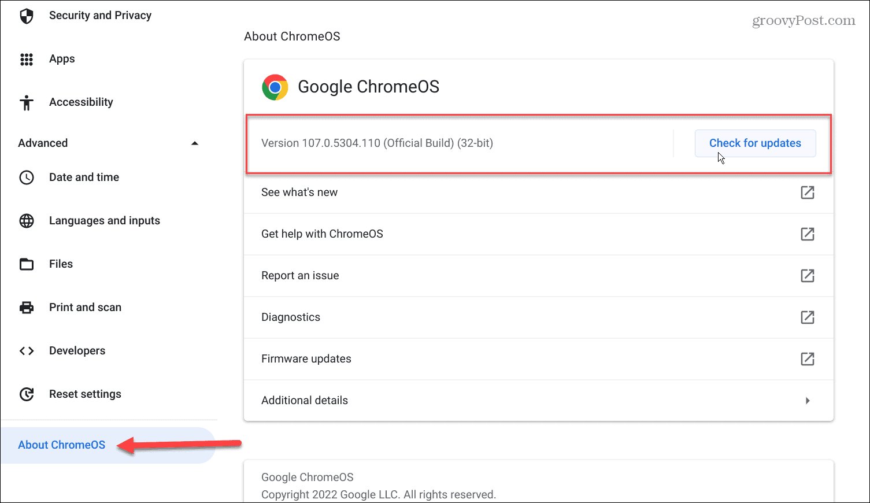
Task: Click the groovyPost.com watermark
Action: [803, 20]
